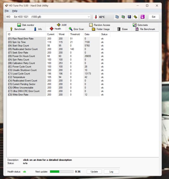
Task: Open the Erase tab
Action: [x=122, y=29]
